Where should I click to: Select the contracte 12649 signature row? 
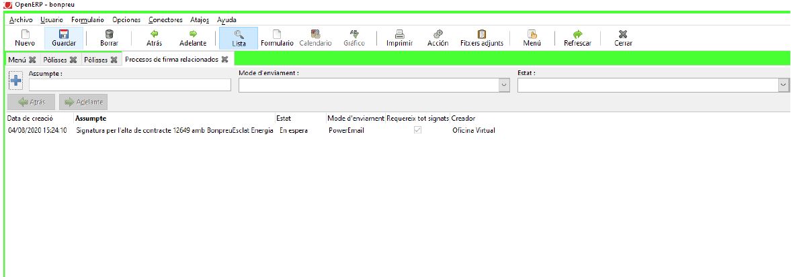click(175, 131)
